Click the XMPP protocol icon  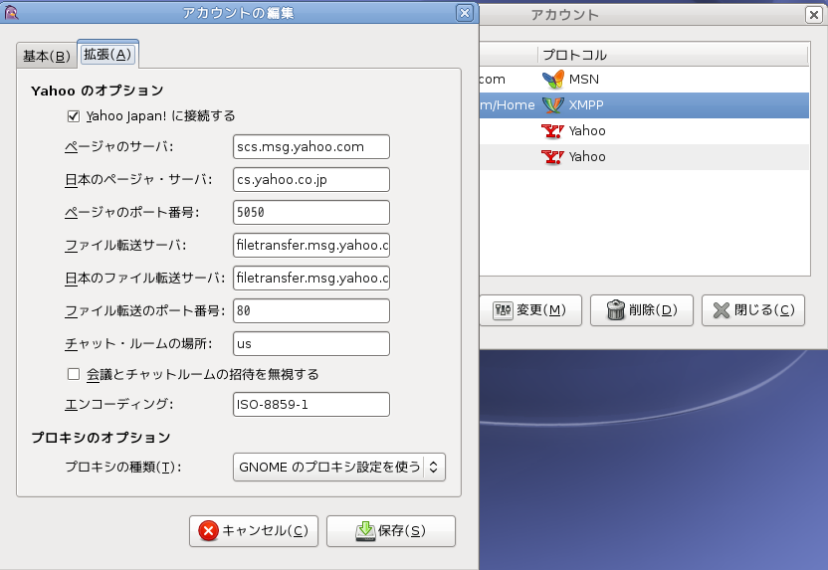click(553, 105)
